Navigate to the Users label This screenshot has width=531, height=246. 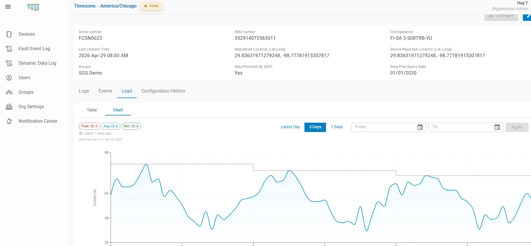point(24,78)
